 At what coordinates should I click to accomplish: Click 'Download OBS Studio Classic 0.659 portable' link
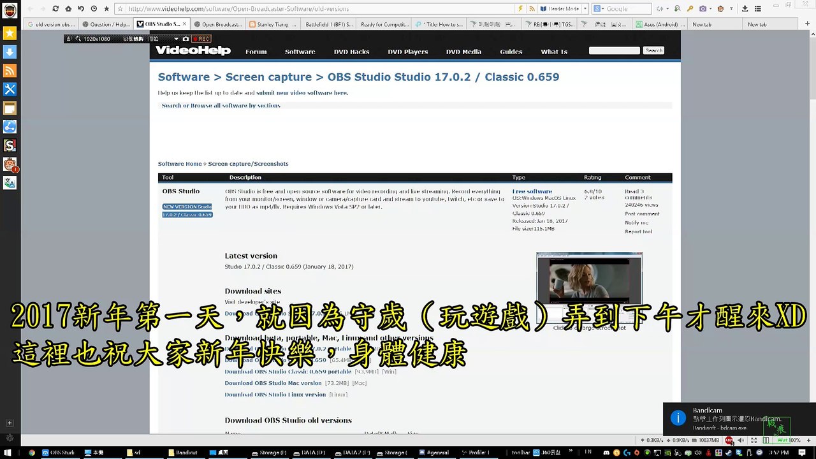pyautogui.click(x=288, y=372)
